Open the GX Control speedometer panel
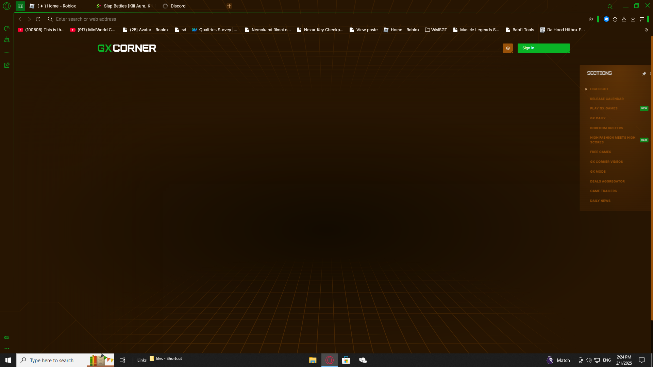The height and width of the screenshot is (367, 653). pos(6,29)
